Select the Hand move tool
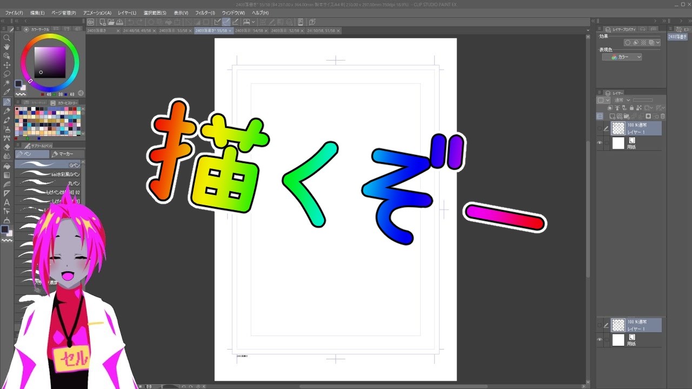 (7, 47)
